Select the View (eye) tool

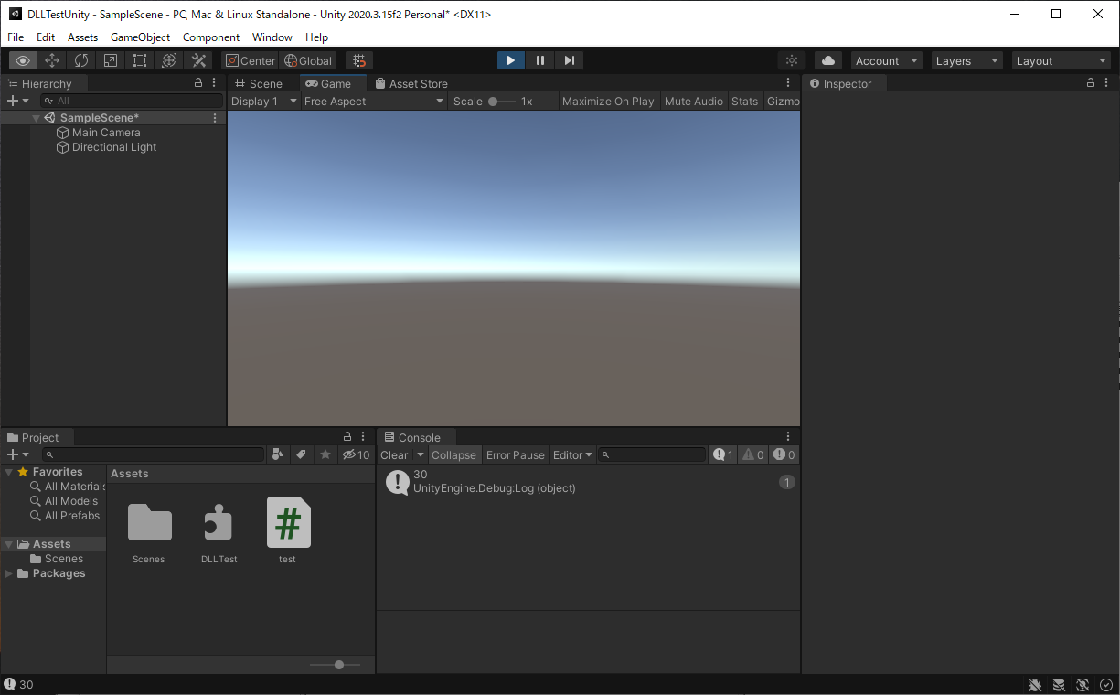coord(24,60)
